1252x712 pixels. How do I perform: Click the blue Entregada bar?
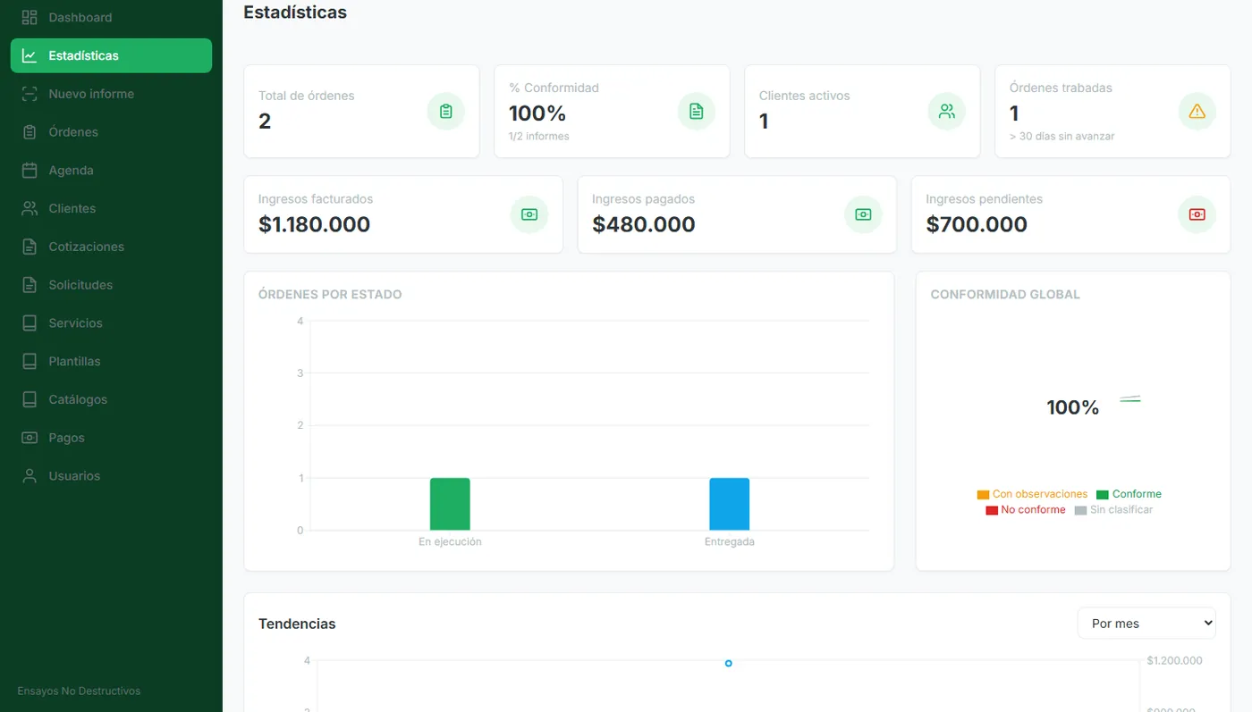(730, 504)
